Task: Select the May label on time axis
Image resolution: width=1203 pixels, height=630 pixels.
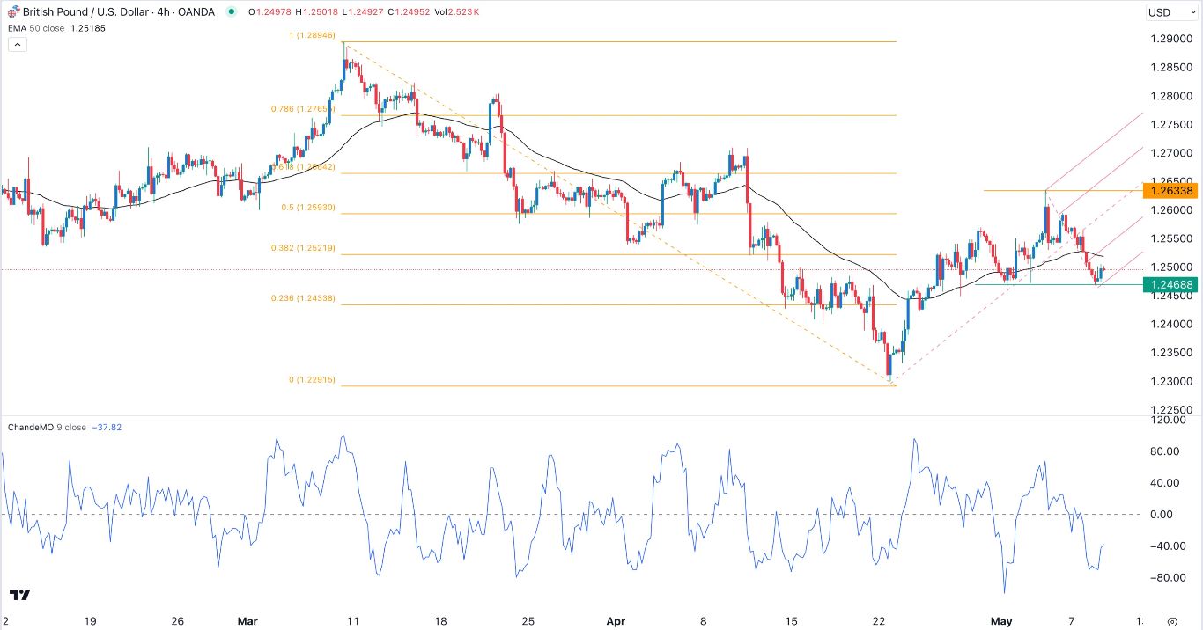Action: [1001, 621]
